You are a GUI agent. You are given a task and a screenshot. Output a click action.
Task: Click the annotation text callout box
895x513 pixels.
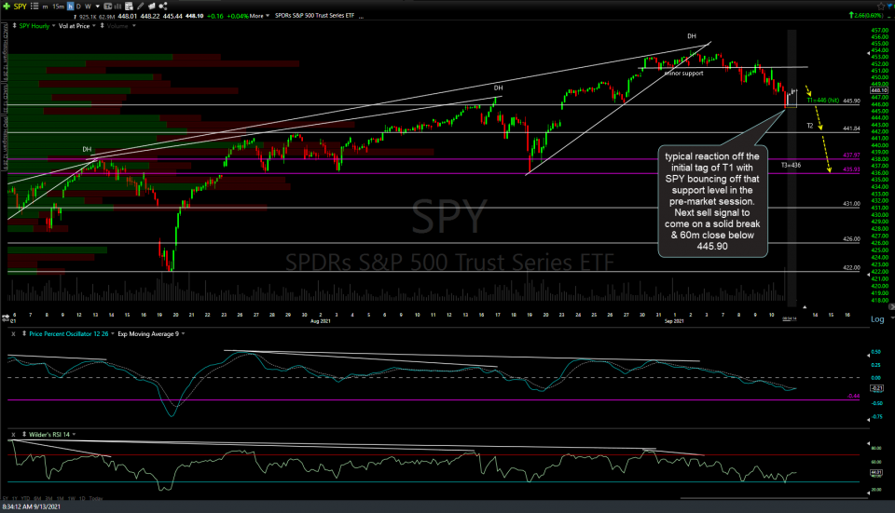[x=712, y=201]
